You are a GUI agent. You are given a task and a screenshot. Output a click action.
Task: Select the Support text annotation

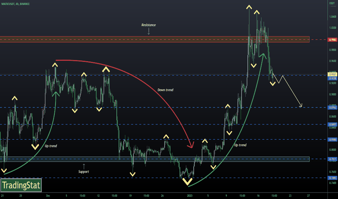(84, 172)
